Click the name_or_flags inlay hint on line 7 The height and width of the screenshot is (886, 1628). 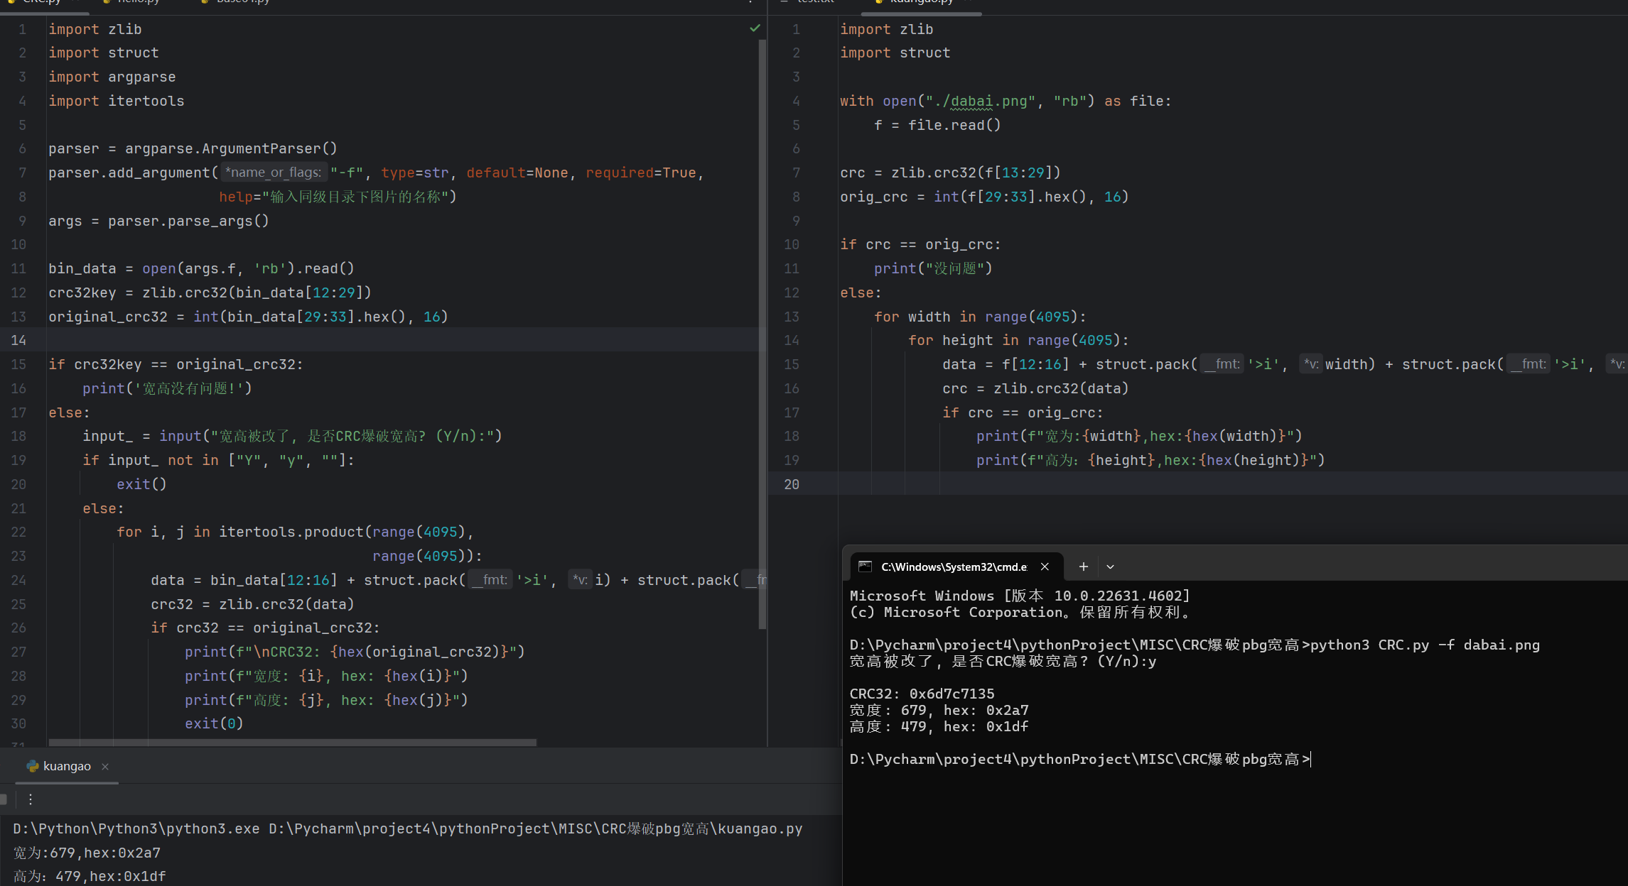click(x=273, y=173)
